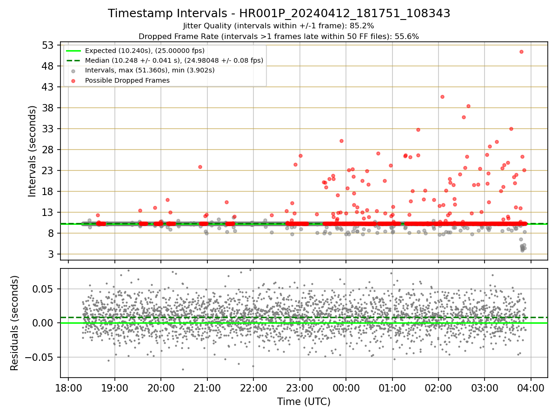Click the 19:00 x-axis tick label
Screen dimensions: 558x418
tap(114, 387)
